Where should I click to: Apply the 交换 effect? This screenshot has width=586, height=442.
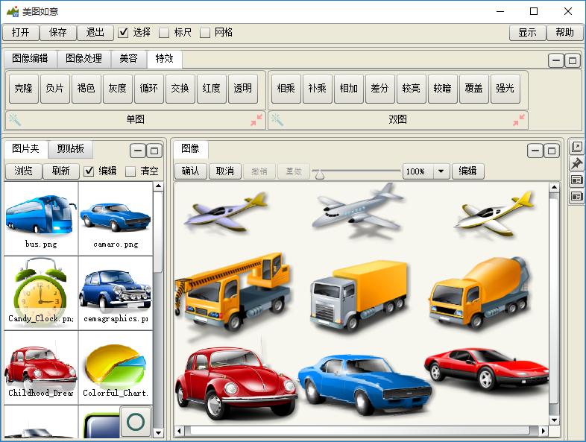pos(180,89)
